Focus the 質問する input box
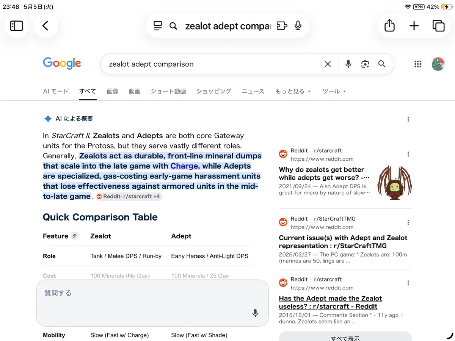This screenshot has height=341, width=455. click(x=152, y=303)
